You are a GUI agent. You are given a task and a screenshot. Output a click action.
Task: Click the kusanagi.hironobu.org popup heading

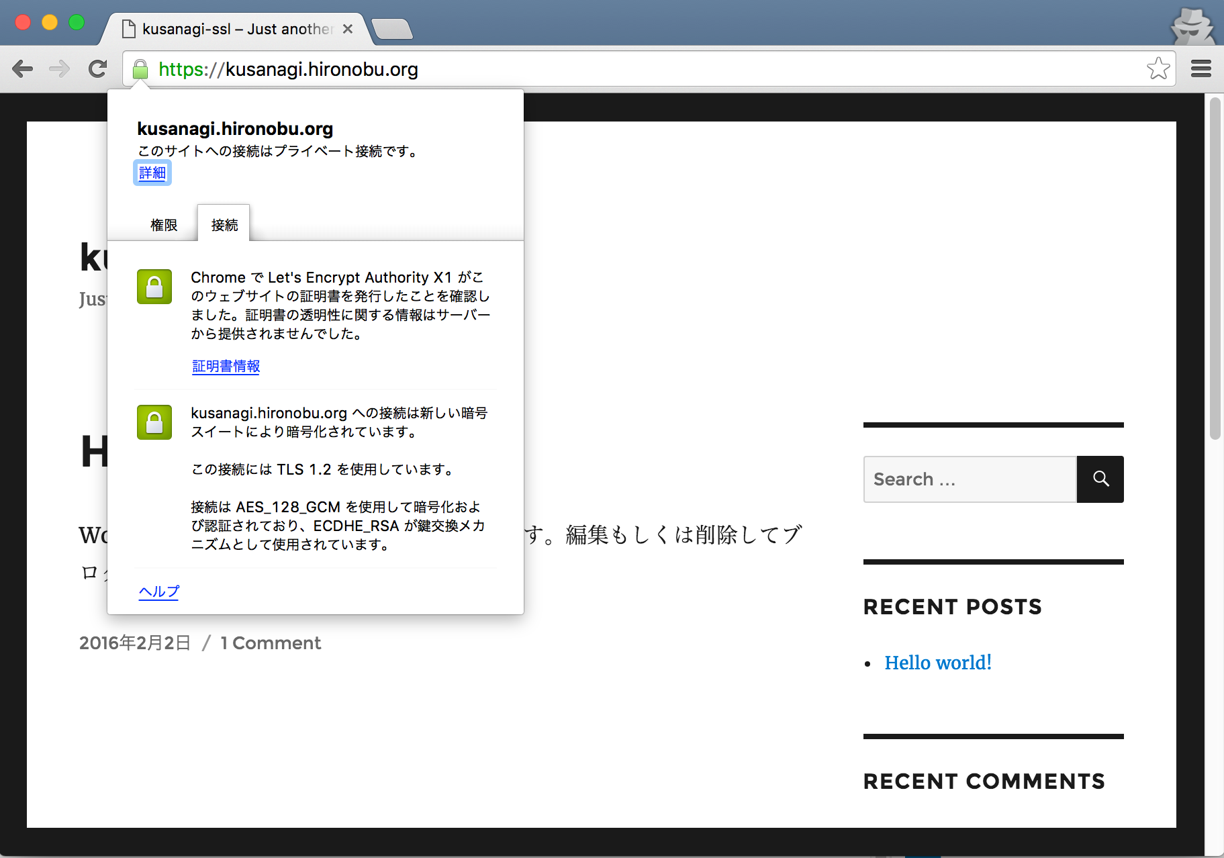pyautogui.click(x=235, y=128)
